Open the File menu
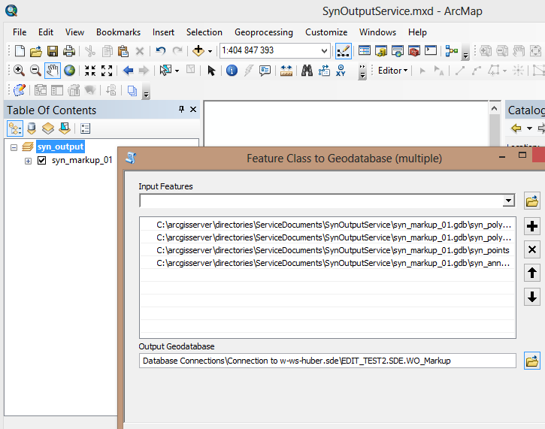 click(x=20, y=32)
